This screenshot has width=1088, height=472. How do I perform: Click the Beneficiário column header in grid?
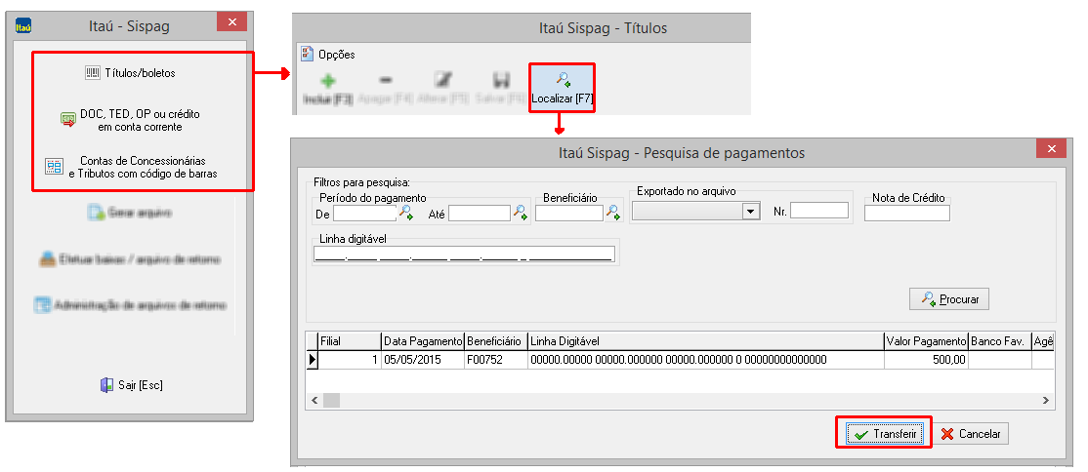[496, 341]
